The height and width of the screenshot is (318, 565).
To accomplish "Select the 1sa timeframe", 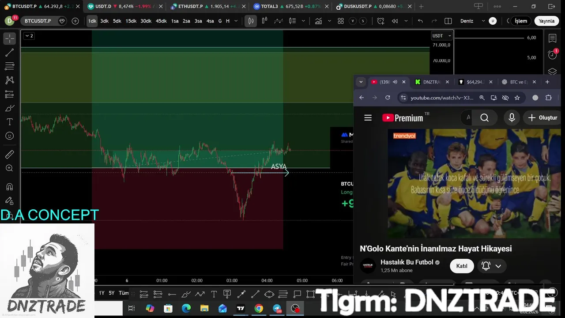I will [175, 21].
